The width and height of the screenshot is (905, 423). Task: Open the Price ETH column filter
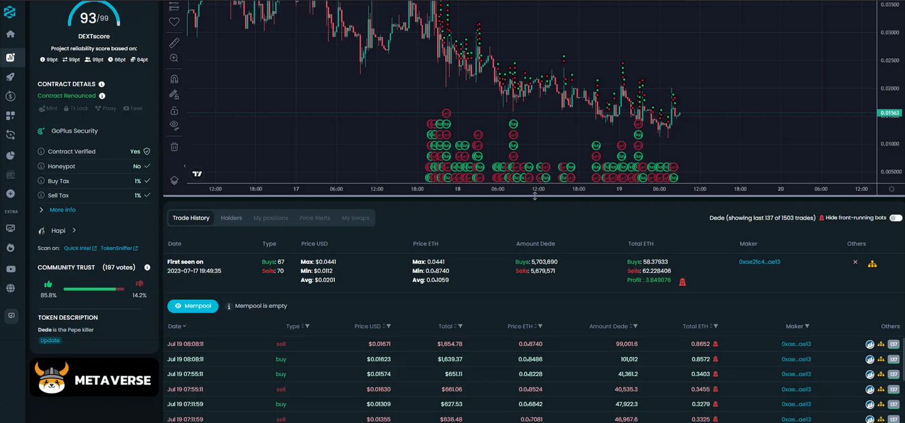(x=540, y=327)
